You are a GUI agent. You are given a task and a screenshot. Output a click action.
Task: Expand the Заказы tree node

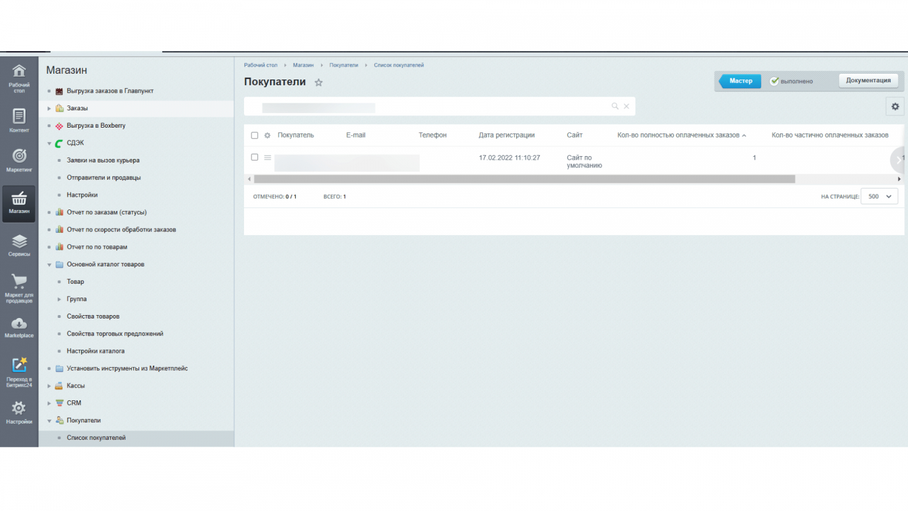49,108
